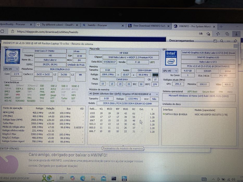Click the 666.7 memory timing row
243x182 pixels.
pos(122,131)
